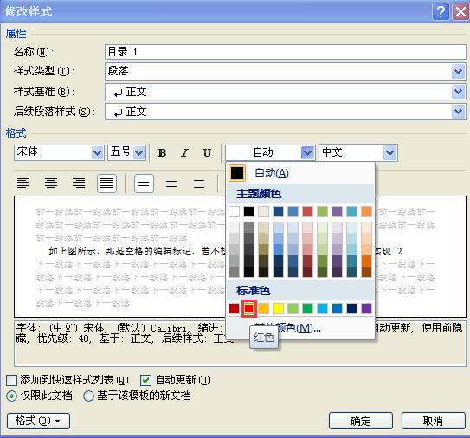
Task: Open 样式基准 dropdown
Action: pyautogui.click(x=458, y=92)
